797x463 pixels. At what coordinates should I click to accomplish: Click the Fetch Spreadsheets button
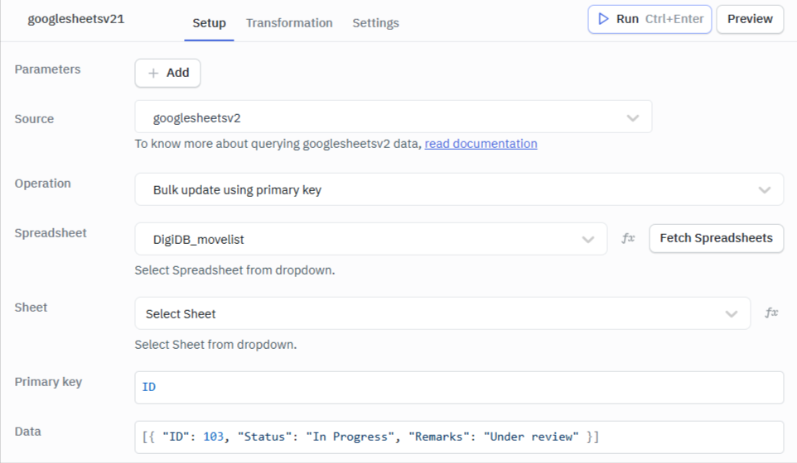point(716,238)
